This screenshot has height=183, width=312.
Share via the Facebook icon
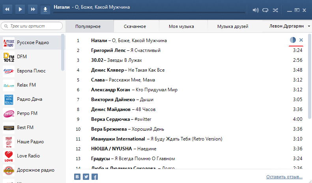pos(95,177)
